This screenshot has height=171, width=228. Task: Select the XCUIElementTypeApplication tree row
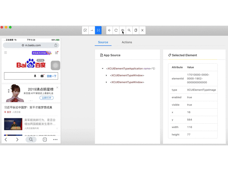[131, 68]
